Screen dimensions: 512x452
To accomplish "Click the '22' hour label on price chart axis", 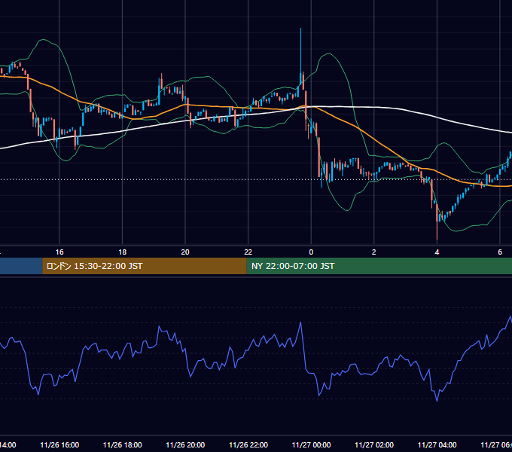I will point(248,252).
